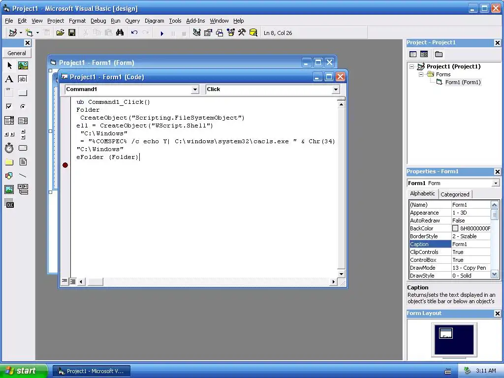This screenshot has height=378, width=504.
Task: Click the General tab button in the toolbox
Action: click(x=17, y=53)
